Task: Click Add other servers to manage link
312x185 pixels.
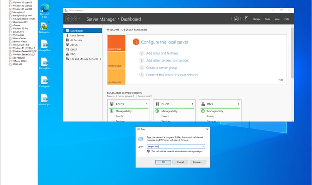Action: tap(167, 60)
